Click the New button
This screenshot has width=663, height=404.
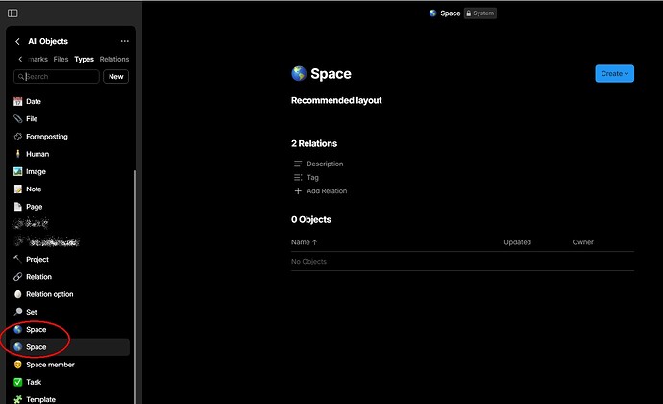116,77
